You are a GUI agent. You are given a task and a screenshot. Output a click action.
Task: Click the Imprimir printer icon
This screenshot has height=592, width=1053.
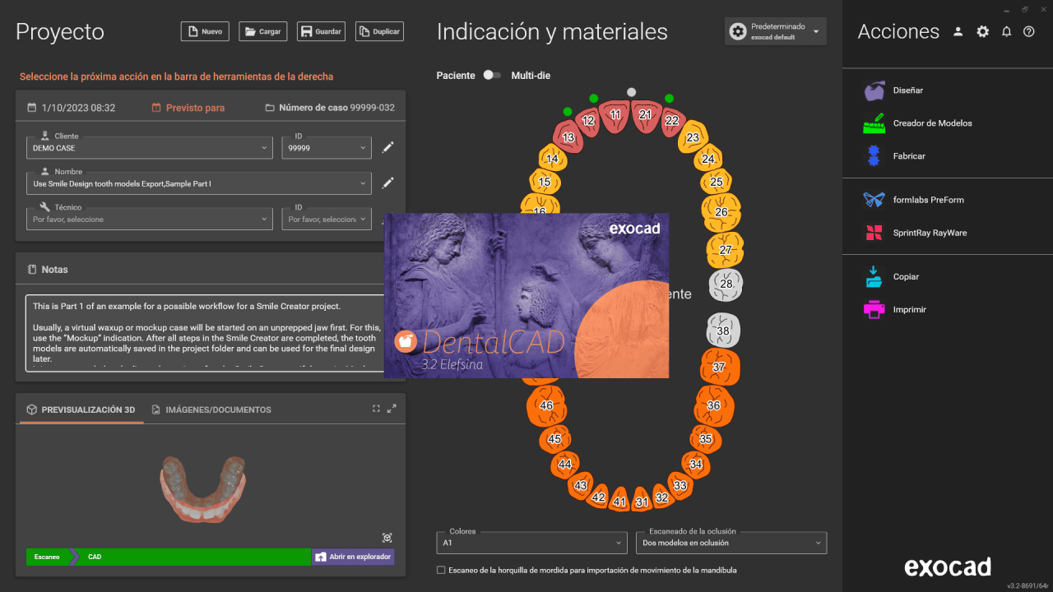point(873,310)
